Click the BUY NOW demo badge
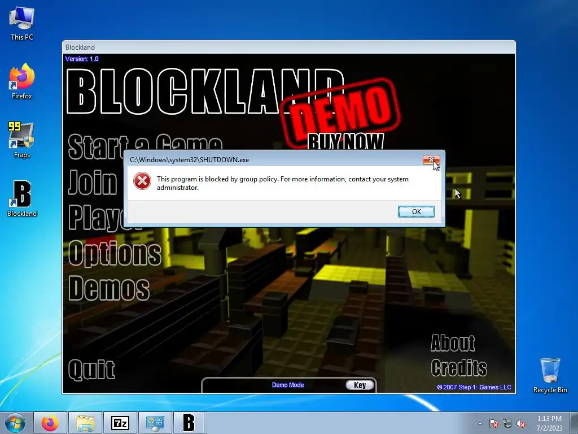Viewport: 578px width, 434px height. pyautogui.click(x=345, y=141)
